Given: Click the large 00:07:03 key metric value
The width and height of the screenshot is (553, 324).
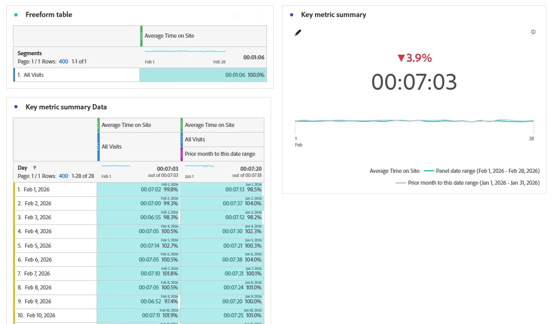Looking at the screenshot, I should pos(414,82).
